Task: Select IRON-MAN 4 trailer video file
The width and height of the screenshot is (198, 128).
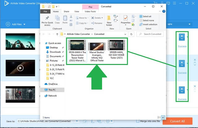Action: pyautogui.click(x=77, y=51)
